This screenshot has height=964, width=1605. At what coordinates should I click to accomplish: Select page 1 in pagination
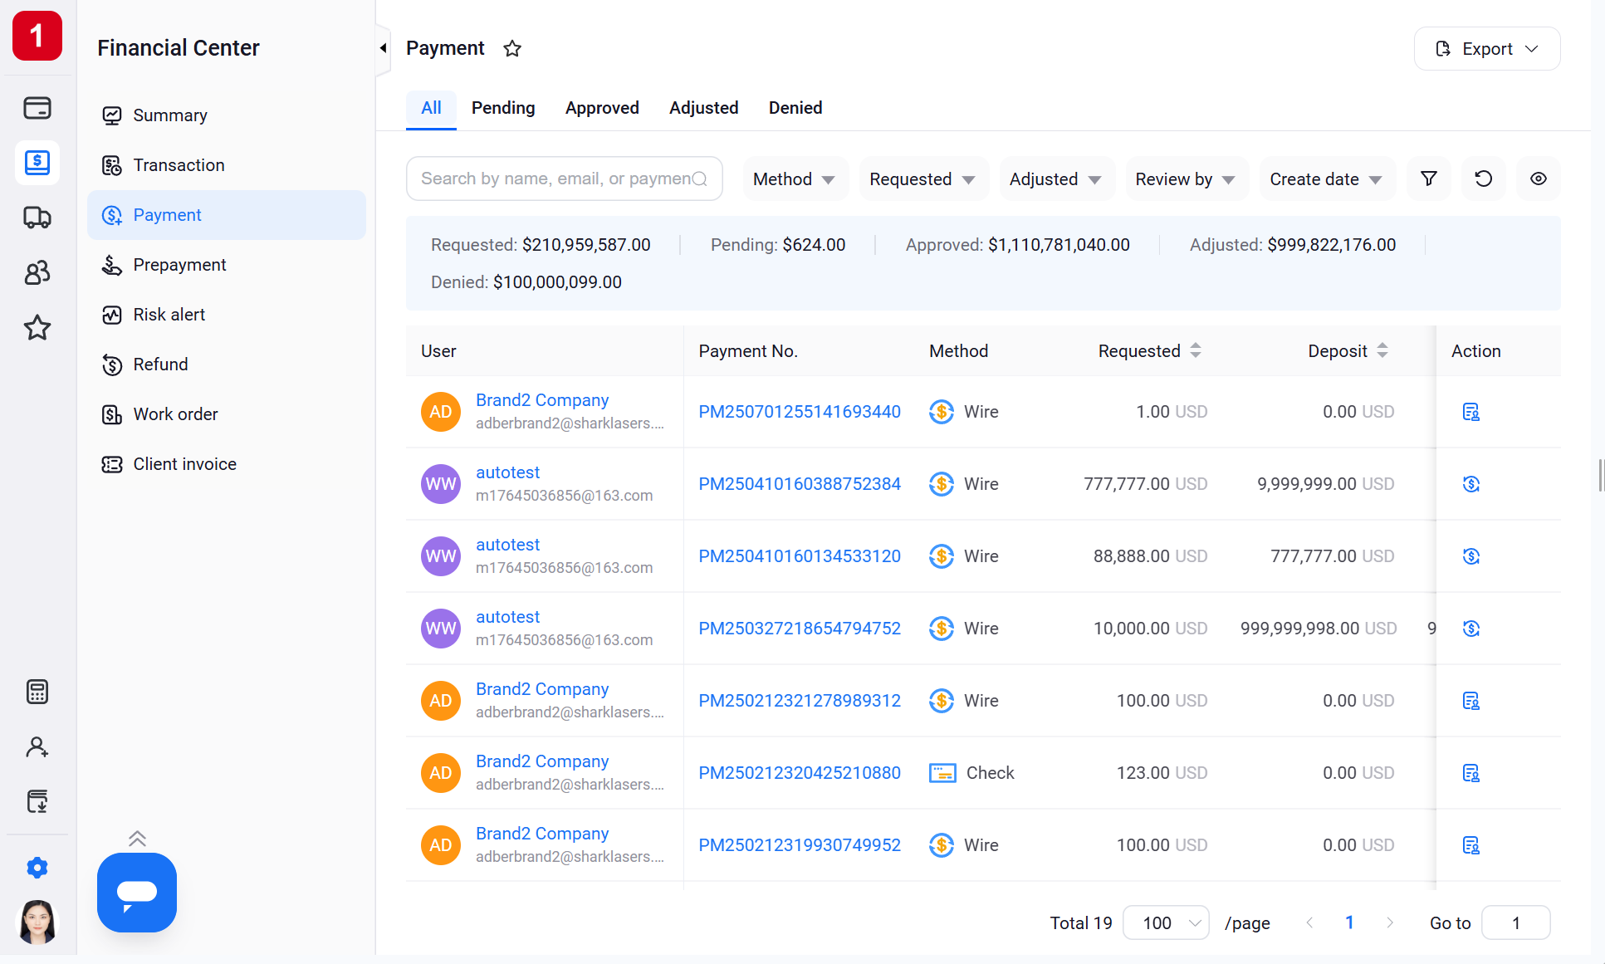click(1349, 922)
